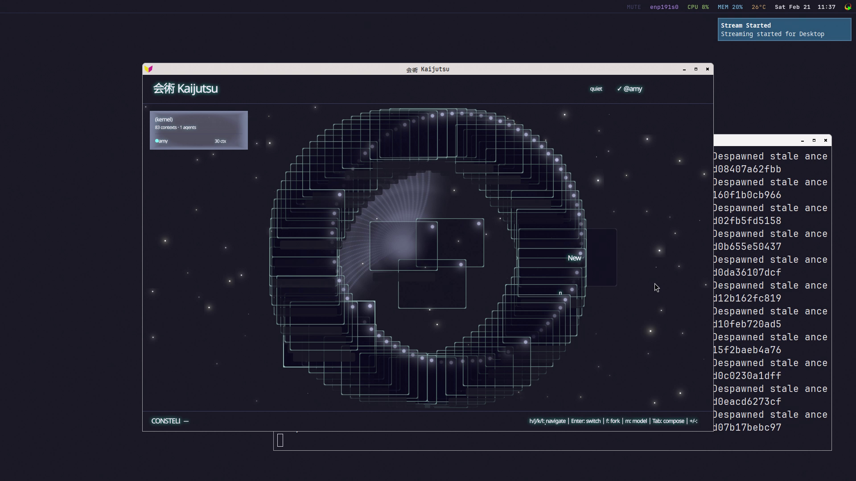Screen dimensions: 856x481
Task: Click the 26°C temperature indicator
Action: [758, 7]
